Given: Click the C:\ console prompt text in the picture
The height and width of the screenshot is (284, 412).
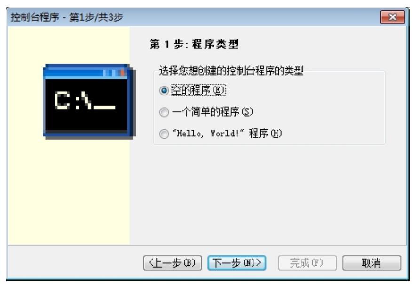Looking at the screenshot, I should (x=85, y=100).
